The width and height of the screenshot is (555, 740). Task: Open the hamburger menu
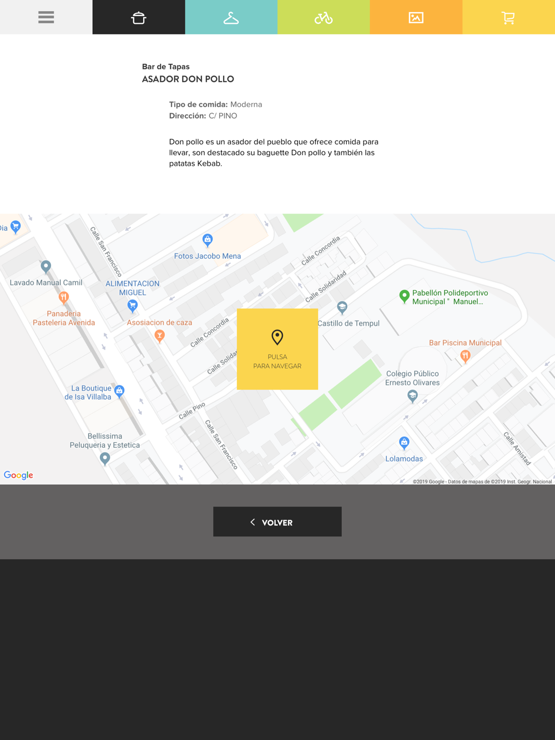pos(46,17)
